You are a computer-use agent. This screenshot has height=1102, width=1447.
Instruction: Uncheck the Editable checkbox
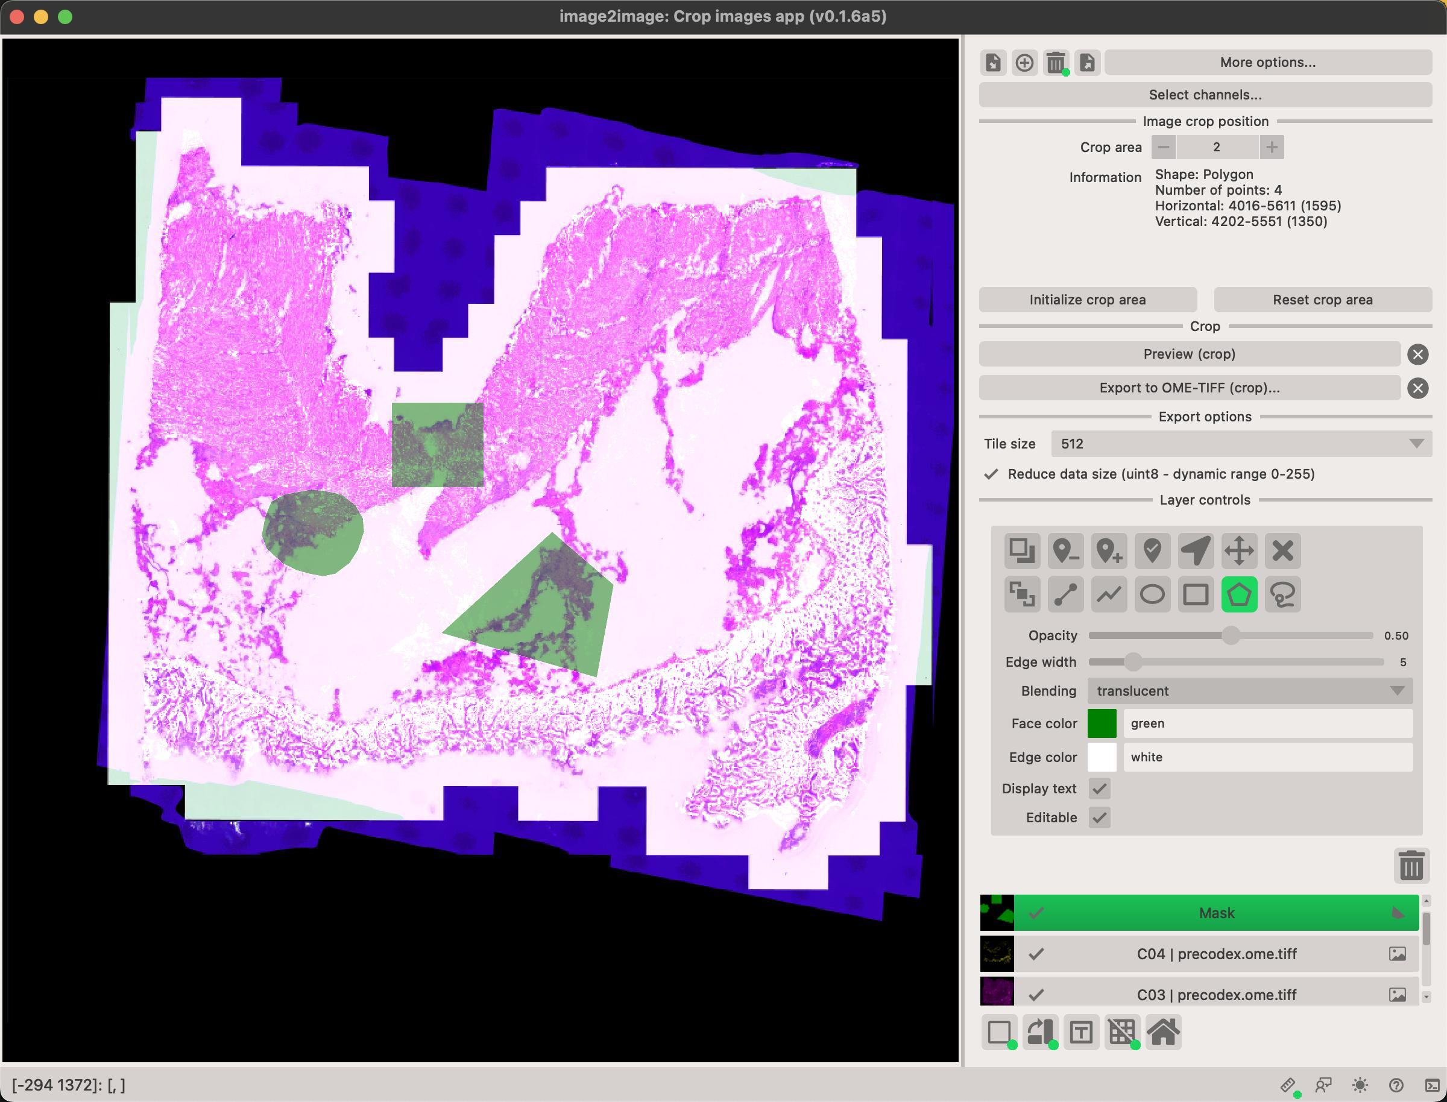(x=1099, y=817)
